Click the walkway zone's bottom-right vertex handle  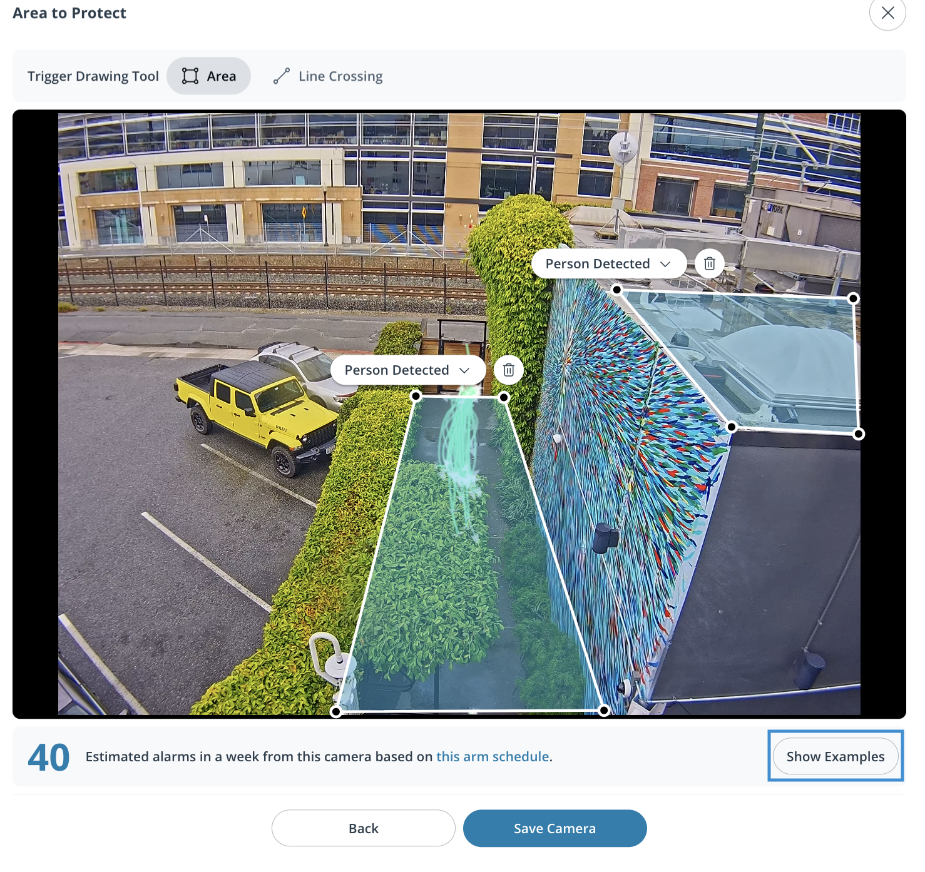(x=604, y=710)
